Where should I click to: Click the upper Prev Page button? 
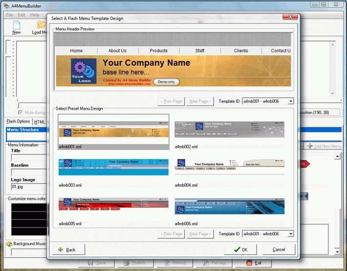[171, 102]
